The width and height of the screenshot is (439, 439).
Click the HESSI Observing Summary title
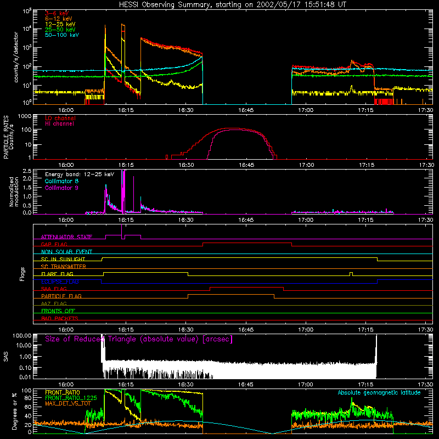232,5
